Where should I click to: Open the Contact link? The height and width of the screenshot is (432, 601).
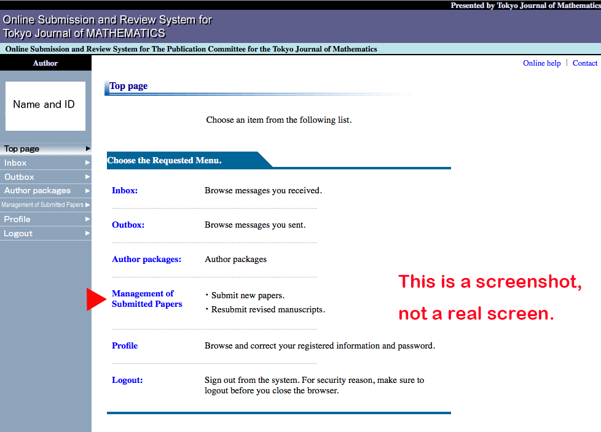click(585, 63)
